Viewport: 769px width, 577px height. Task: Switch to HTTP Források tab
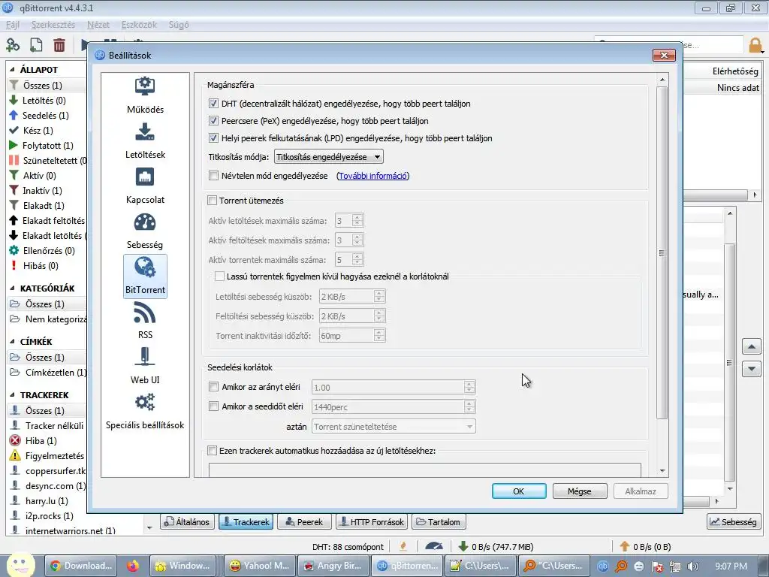pos(372,522)
